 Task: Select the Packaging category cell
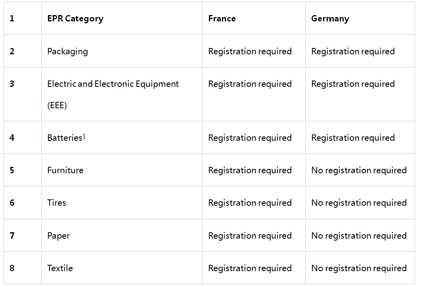[x=122, y=51]
